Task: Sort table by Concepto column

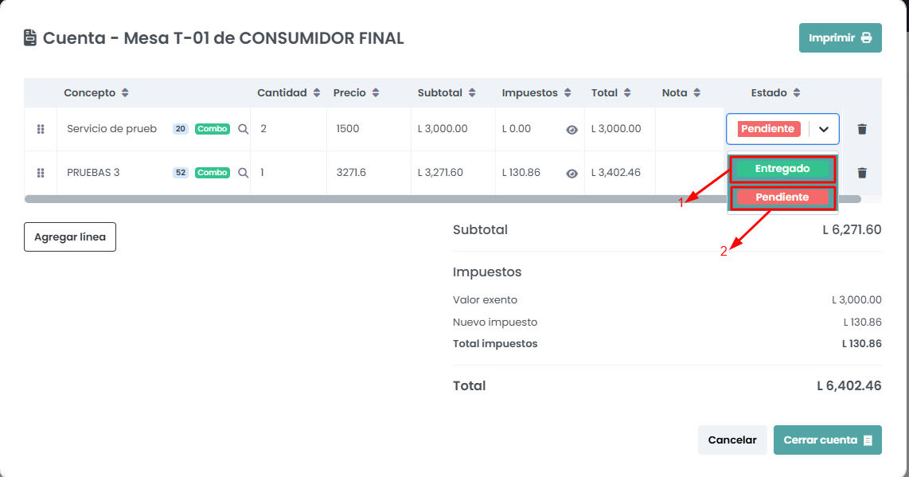Action: (x=125, y=93)
